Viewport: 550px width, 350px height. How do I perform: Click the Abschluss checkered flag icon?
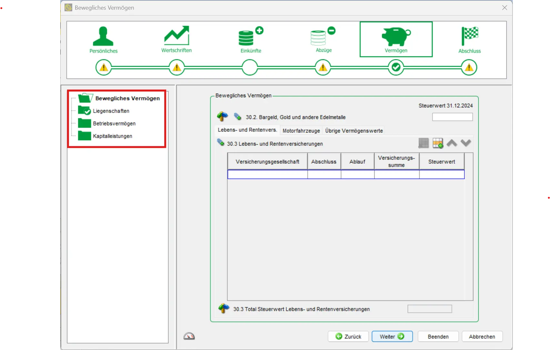(x=469, y=36)
